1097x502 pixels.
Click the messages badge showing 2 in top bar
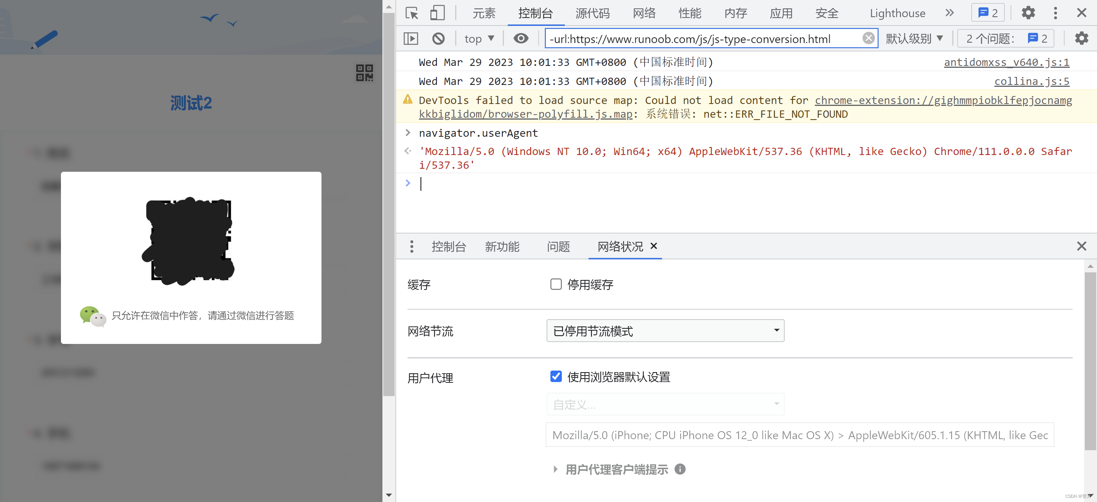point(988,13)
